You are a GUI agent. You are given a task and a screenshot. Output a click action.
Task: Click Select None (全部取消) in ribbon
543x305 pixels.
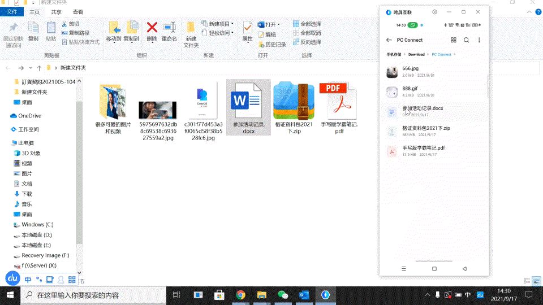coord(307,33)
